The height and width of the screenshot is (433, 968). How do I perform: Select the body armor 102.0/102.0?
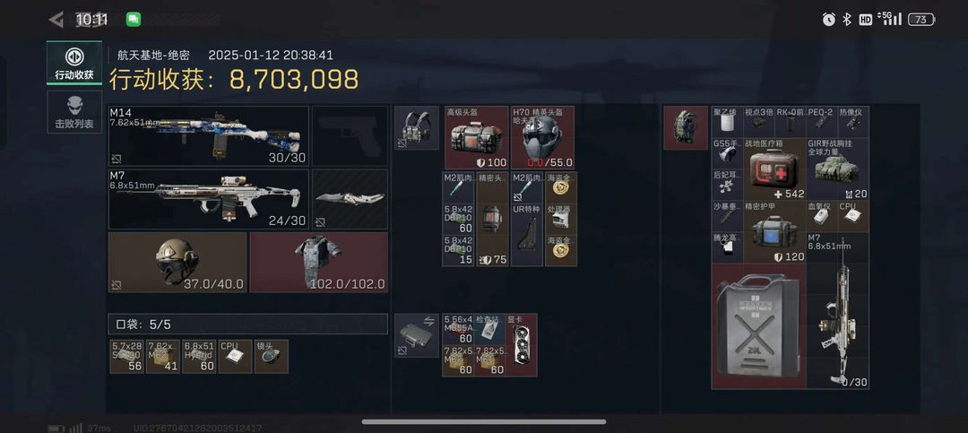318,263
